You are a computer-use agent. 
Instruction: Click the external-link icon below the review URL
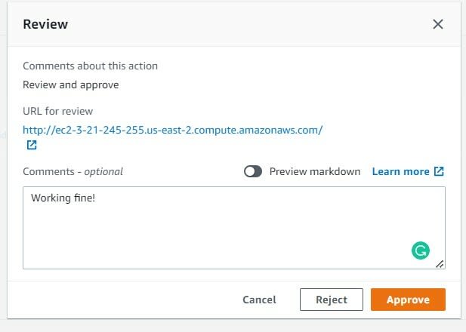pyautogui.click(x=32, y=145)
